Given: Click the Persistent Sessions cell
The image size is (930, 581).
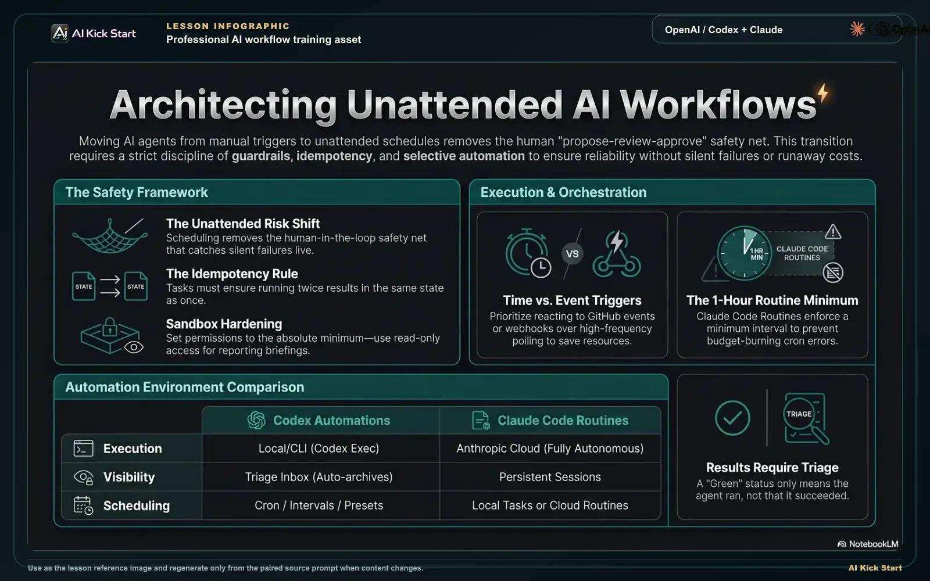Looking at the screenshot, I should pyautogui.click(x=550, y=477).
